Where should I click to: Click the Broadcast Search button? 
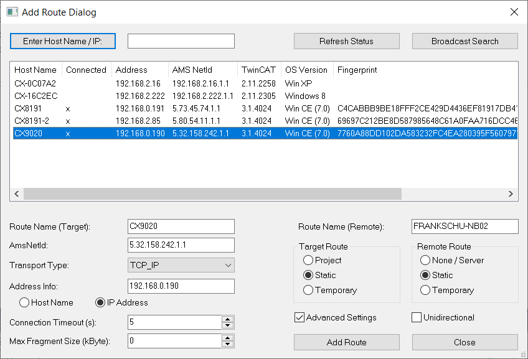click(x=464, y=41)
